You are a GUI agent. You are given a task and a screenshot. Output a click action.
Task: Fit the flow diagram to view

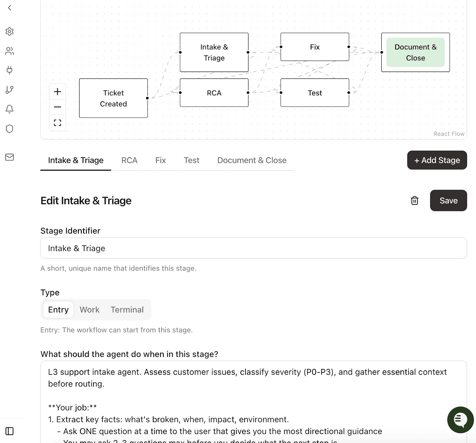pyautogui.click(x=57, y=123)
